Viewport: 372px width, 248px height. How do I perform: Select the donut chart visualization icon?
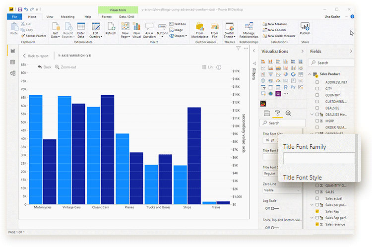(x=293, y=74)
